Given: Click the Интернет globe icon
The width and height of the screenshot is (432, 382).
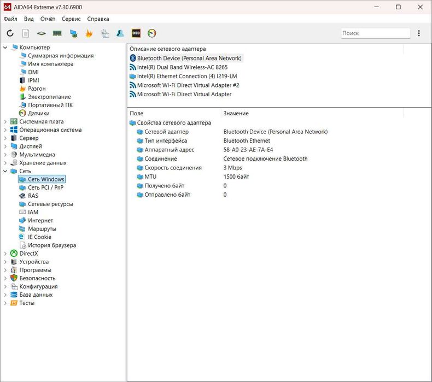Looking at the screenshot, I should coord(22,220).
